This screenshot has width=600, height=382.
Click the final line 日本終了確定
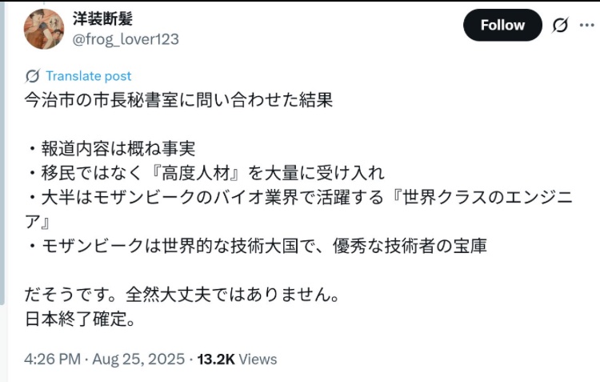tap(79, 319)
